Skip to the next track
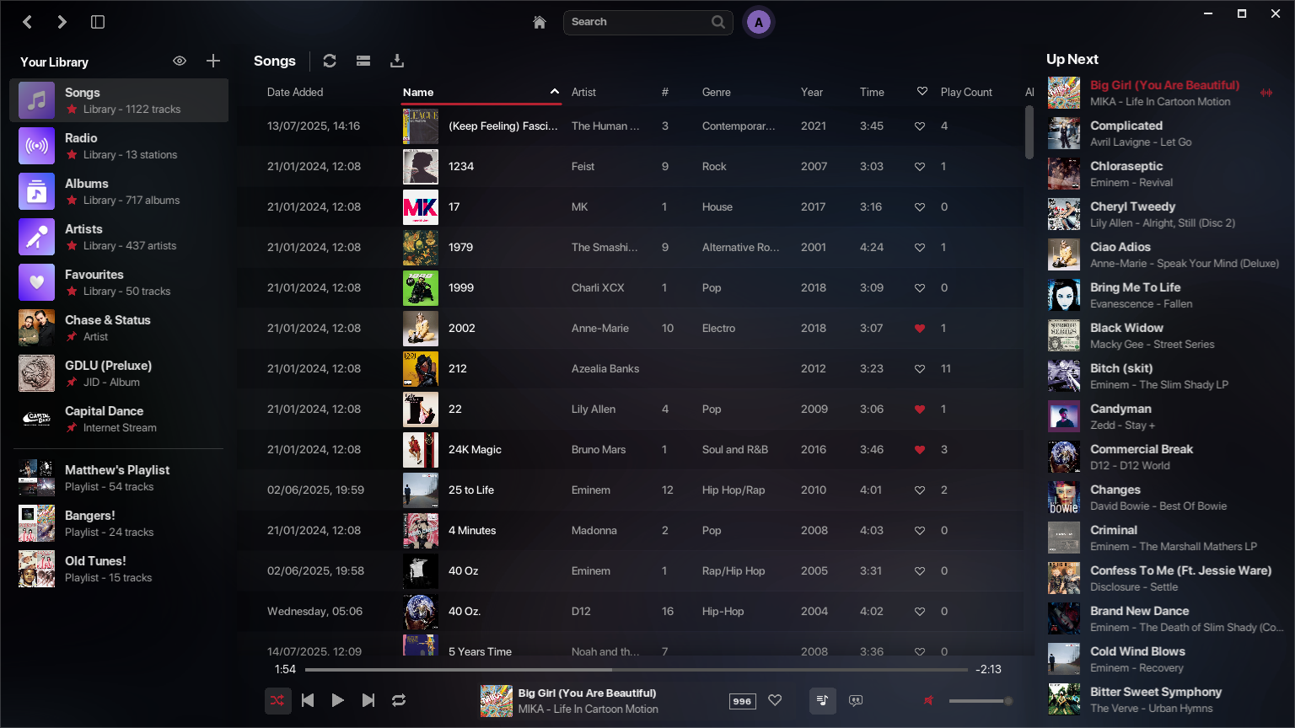1295x728 pixels. [368, 700]
